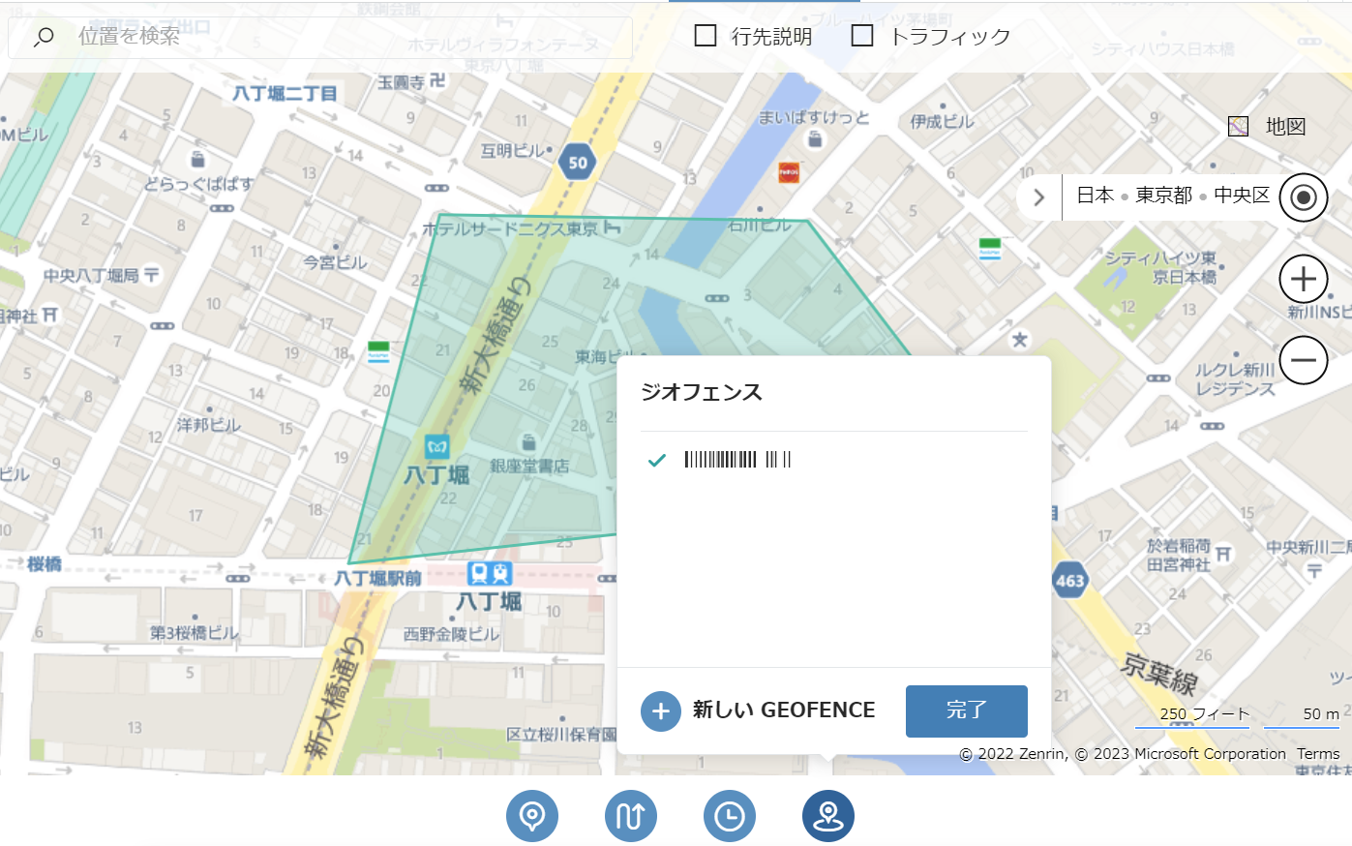Click the 八丁堀 train station icon
This screenshot has height=846, width=1352.
(490, 574)
